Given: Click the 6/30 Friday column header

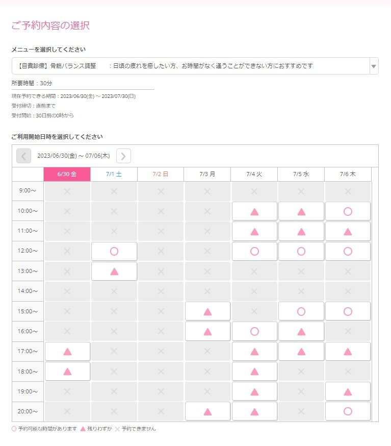Looking at the screenshot, I should (67, 174).
